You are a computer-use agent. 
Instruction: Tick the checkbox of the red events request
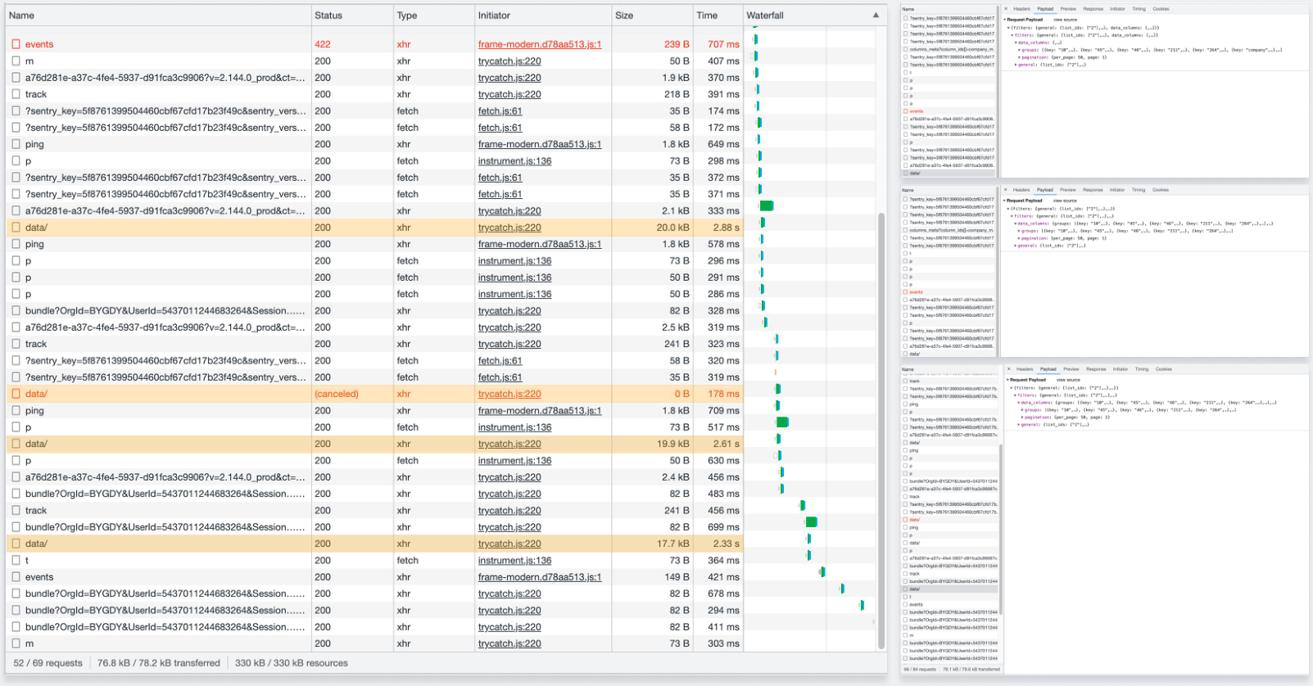tap(16, 44)
